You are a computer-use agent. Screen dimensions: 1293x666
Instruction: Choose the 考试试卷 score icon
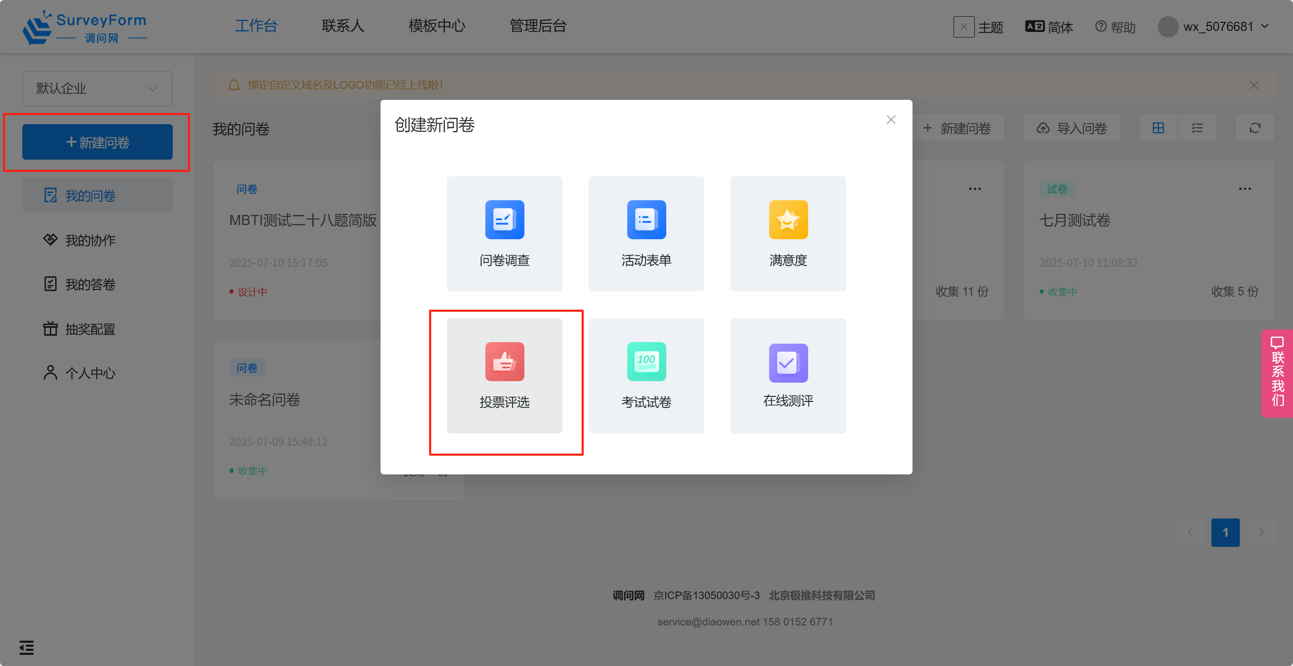click(x=646, y=361)
